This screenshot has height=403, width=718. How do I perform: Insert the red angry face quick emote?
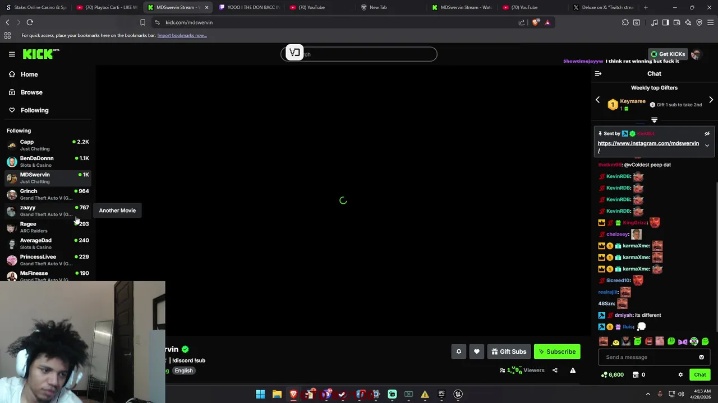[649, 341]
